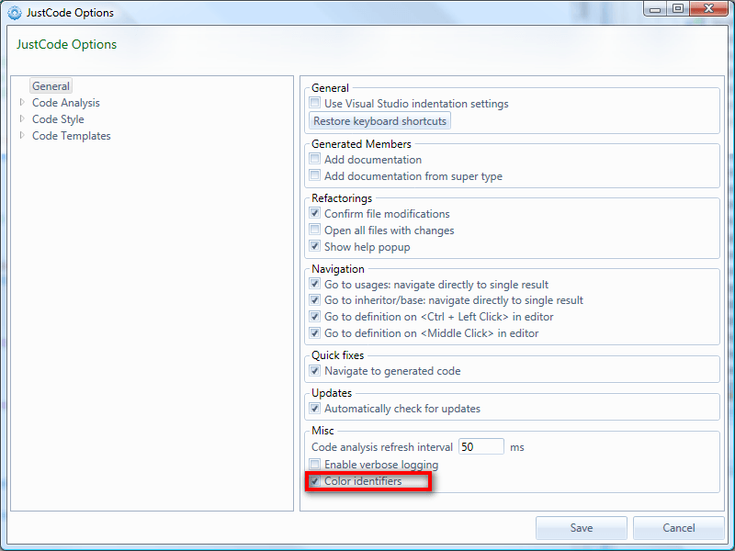
Task: Enable Open all files with changes
Action: coord(314,230)
